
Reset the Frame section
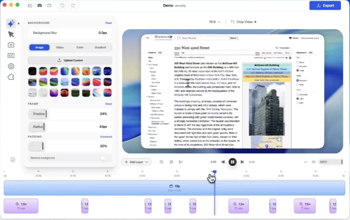click(108, 104)
